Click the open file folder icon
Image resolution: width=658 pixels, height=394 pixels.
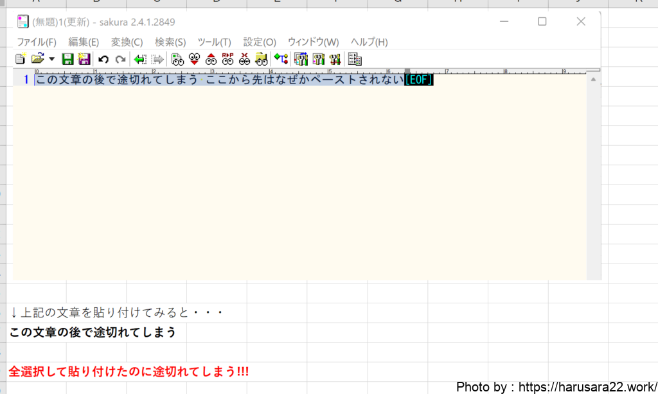point(37,60)
